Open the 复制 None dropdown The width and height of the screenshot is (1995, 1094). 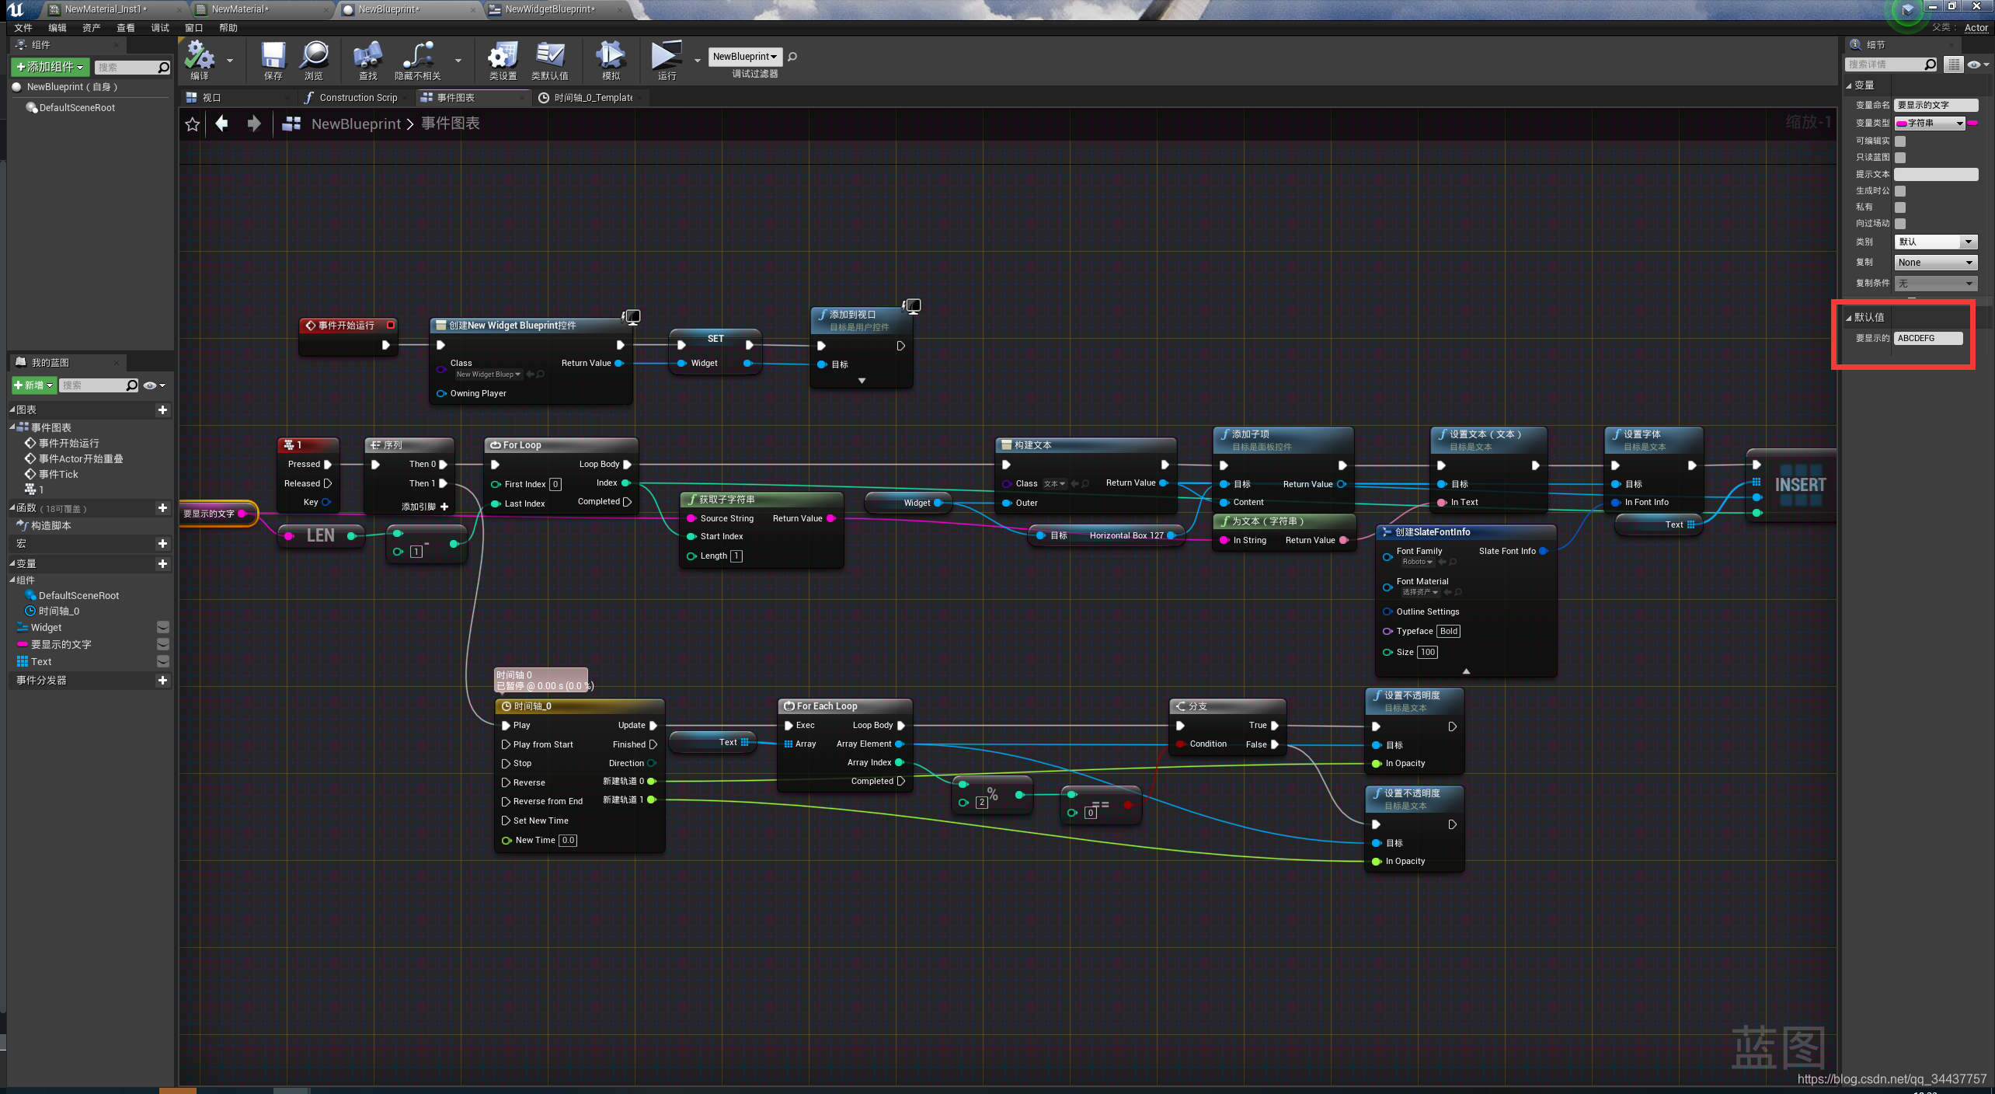tap(1935, 263)
